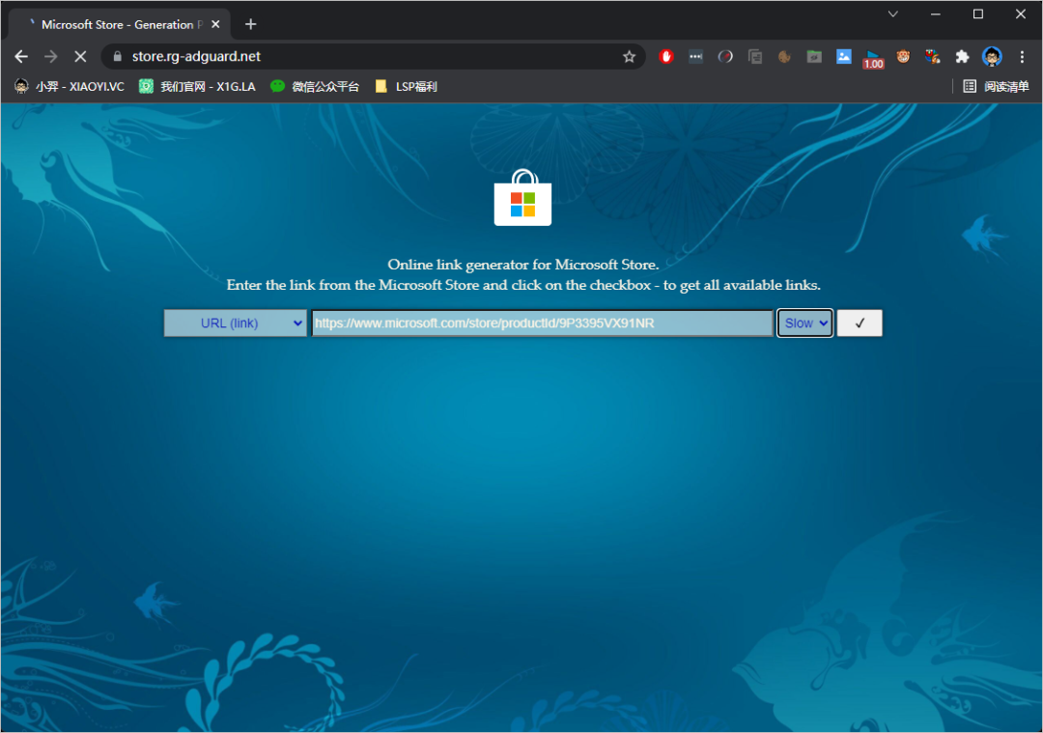1043x733 pixels.
Task: Click the checkmark button to generate links
Action: [x=860, y=324]
